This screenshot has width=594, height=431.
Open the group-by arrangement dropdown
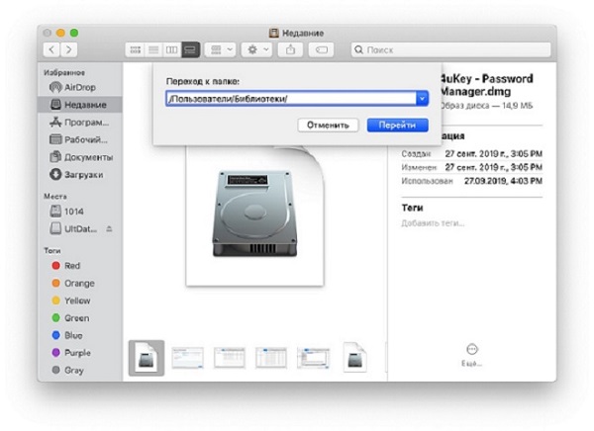[x=221, y=49]
